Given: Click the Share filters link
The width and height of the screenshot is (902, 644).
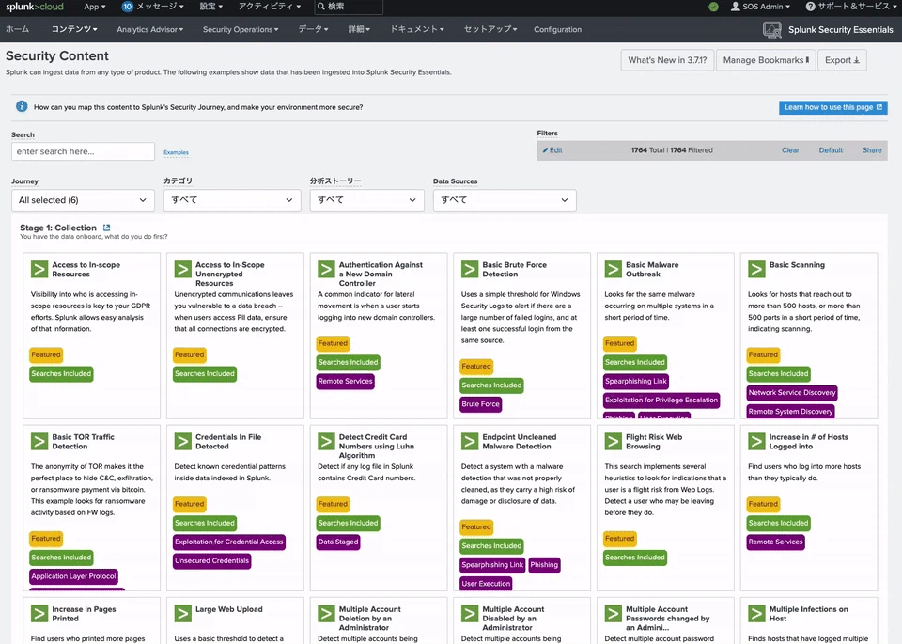Looking at the screenshot, I should click(x=872, y=150).
